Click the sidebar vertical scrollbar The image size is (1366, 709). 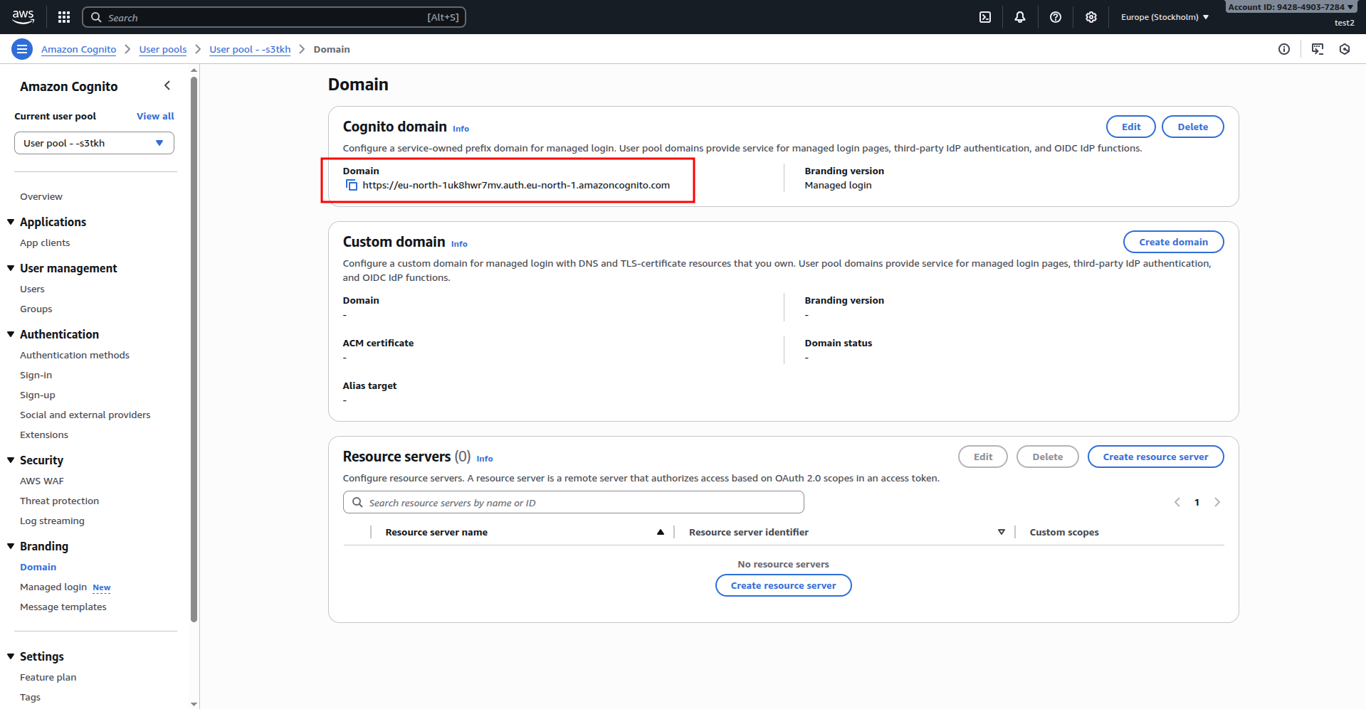click(x=194, y=348)
